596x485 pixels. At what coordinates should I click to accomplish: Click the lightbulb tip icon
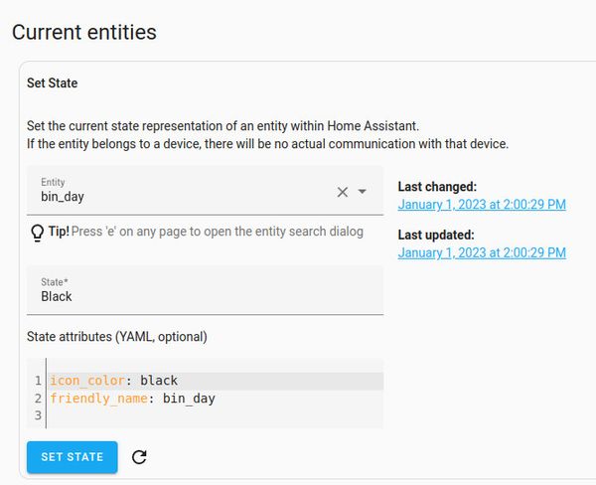[x=37, y=232]
